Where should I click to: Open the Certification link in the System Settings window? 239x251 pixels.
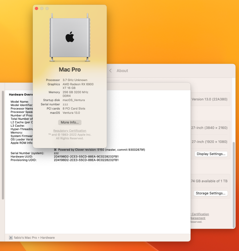coord(200,214)
